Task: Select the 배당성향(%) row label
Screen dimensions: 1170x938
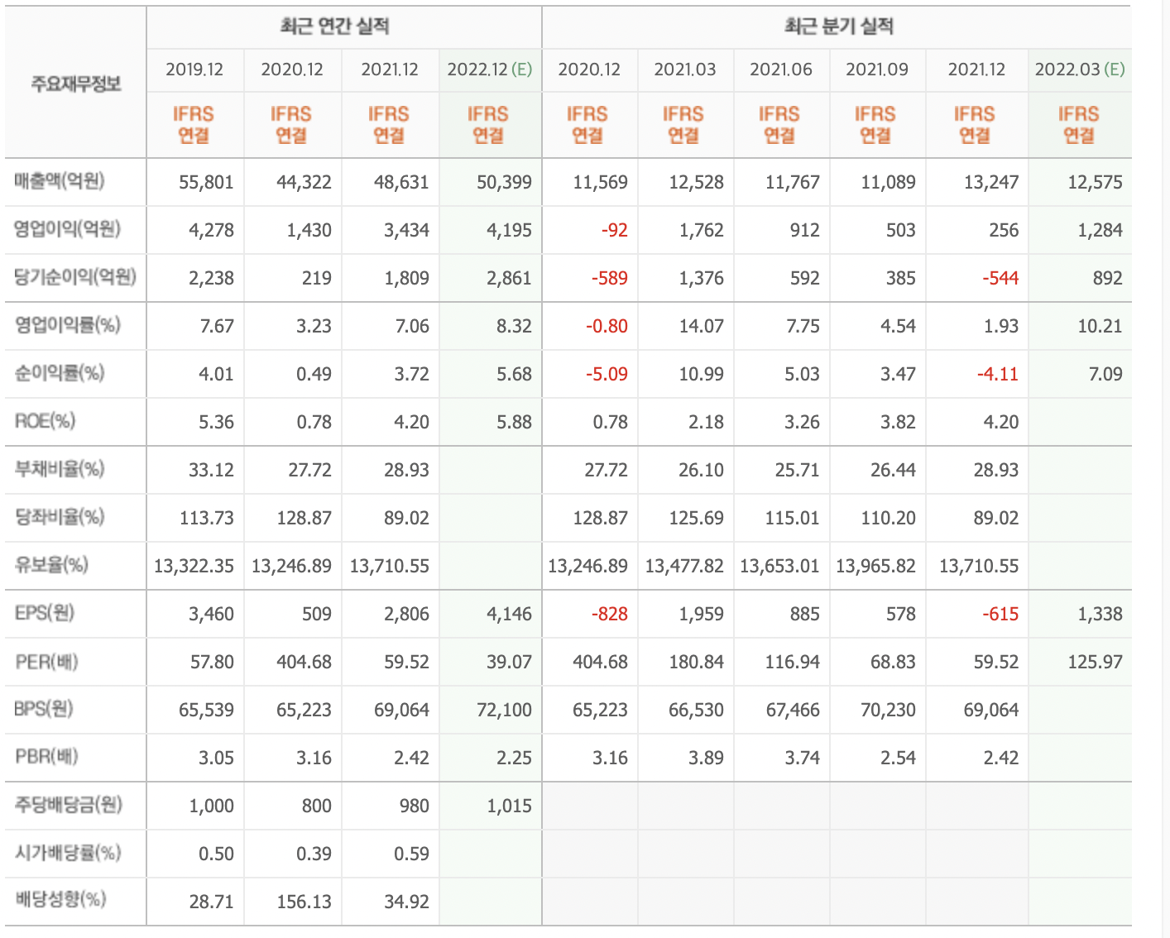Action: 60,899
